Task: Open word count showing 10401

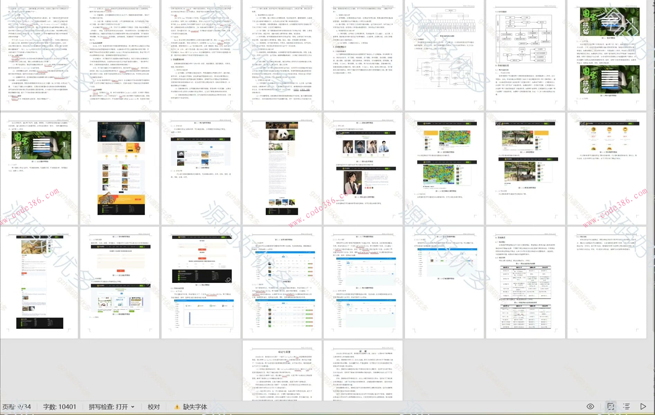Action: pyautogui.click(x=60, y=407)
